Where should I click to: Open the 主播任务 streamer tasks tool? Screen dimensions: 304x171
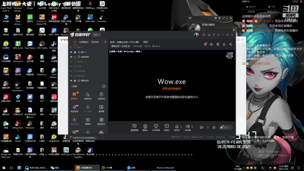[101, 96]
